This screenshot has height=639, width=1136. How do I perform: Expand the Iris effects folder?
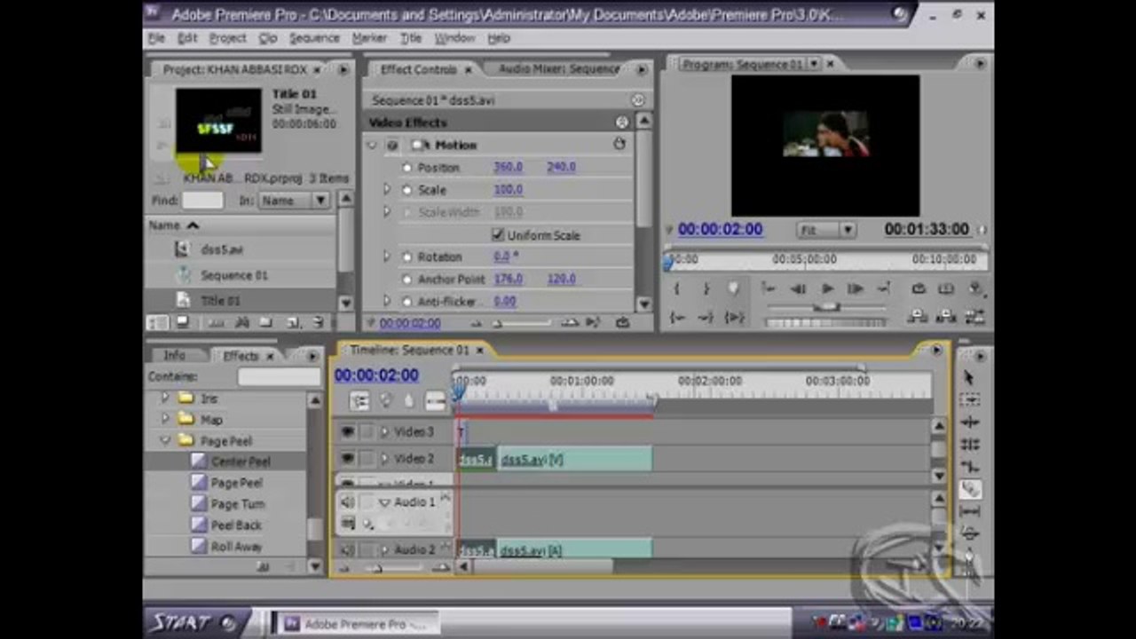coord(165,398)
